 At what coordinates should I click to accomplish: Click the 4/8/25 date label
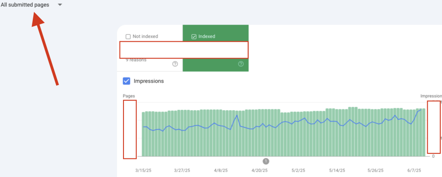221,171
